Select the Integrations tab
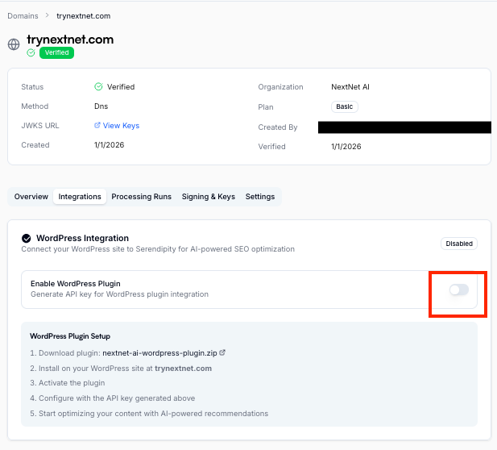 tap(80, 197)
